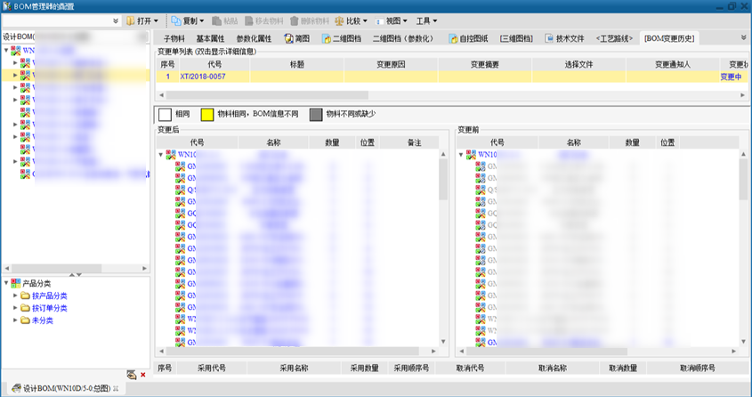Click the WN10 root icon in 变更后 panel

tap(171, 154)
